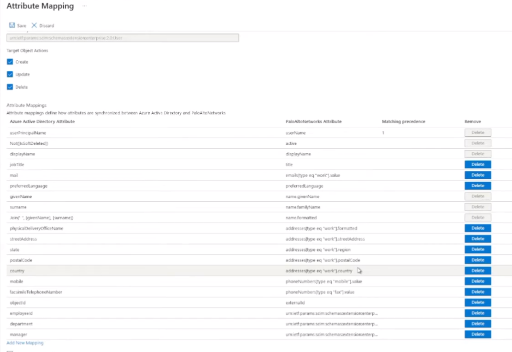Delete the department mapping

pyautogui.click(x=478, y=324)
